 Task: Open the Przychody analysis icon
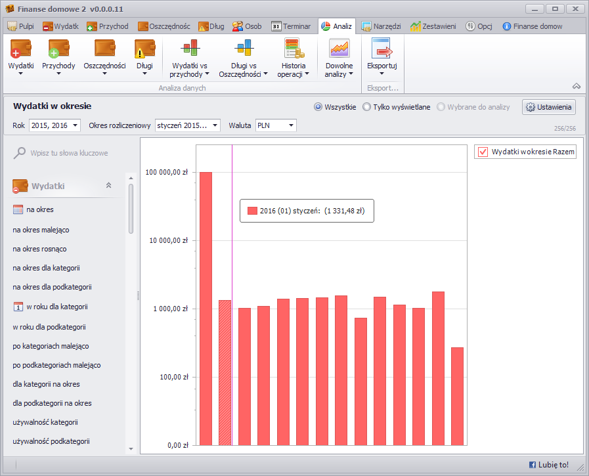point(58,49)
